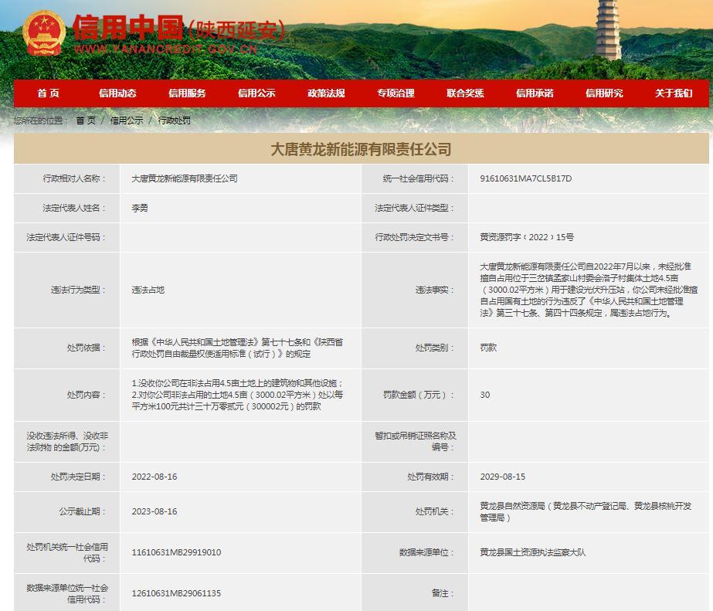713x611 pixels.
Task: Click the credit code 91610631MA7CL5B17D
Action: [x=526, y=178]
